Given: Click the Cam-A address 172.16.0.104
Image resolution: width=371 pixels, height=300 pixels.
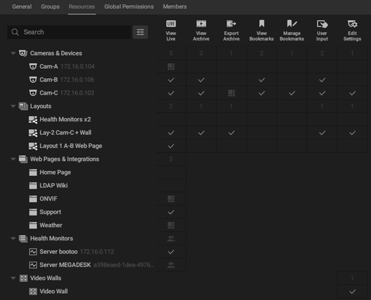Looking at the screenshot, I should point(78,67).
